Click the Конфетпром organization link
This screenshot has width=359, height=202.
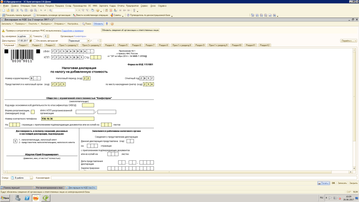(80, 36)
